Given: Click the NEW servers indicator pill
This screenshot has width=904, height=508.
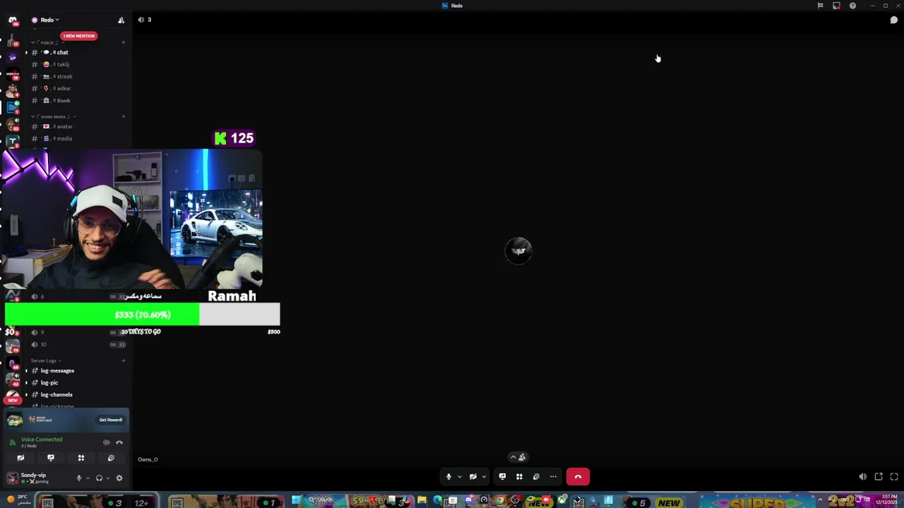Looking at the screenshot, I should [x=12, y=400].
